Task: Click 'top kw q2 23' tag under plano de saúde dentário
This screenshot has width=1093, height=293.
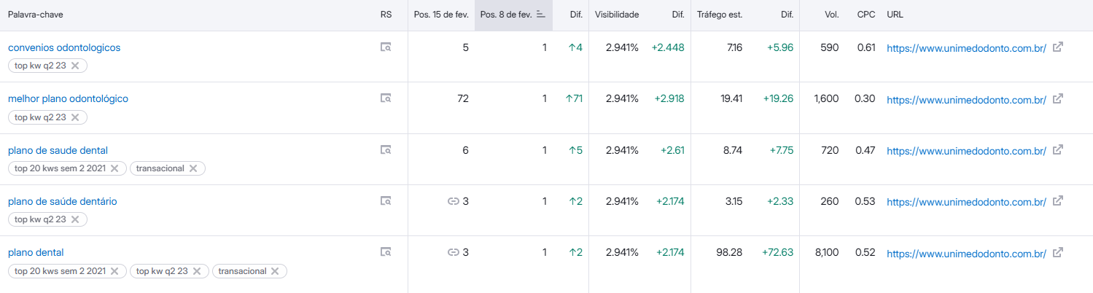Action: tap(40, 219)
